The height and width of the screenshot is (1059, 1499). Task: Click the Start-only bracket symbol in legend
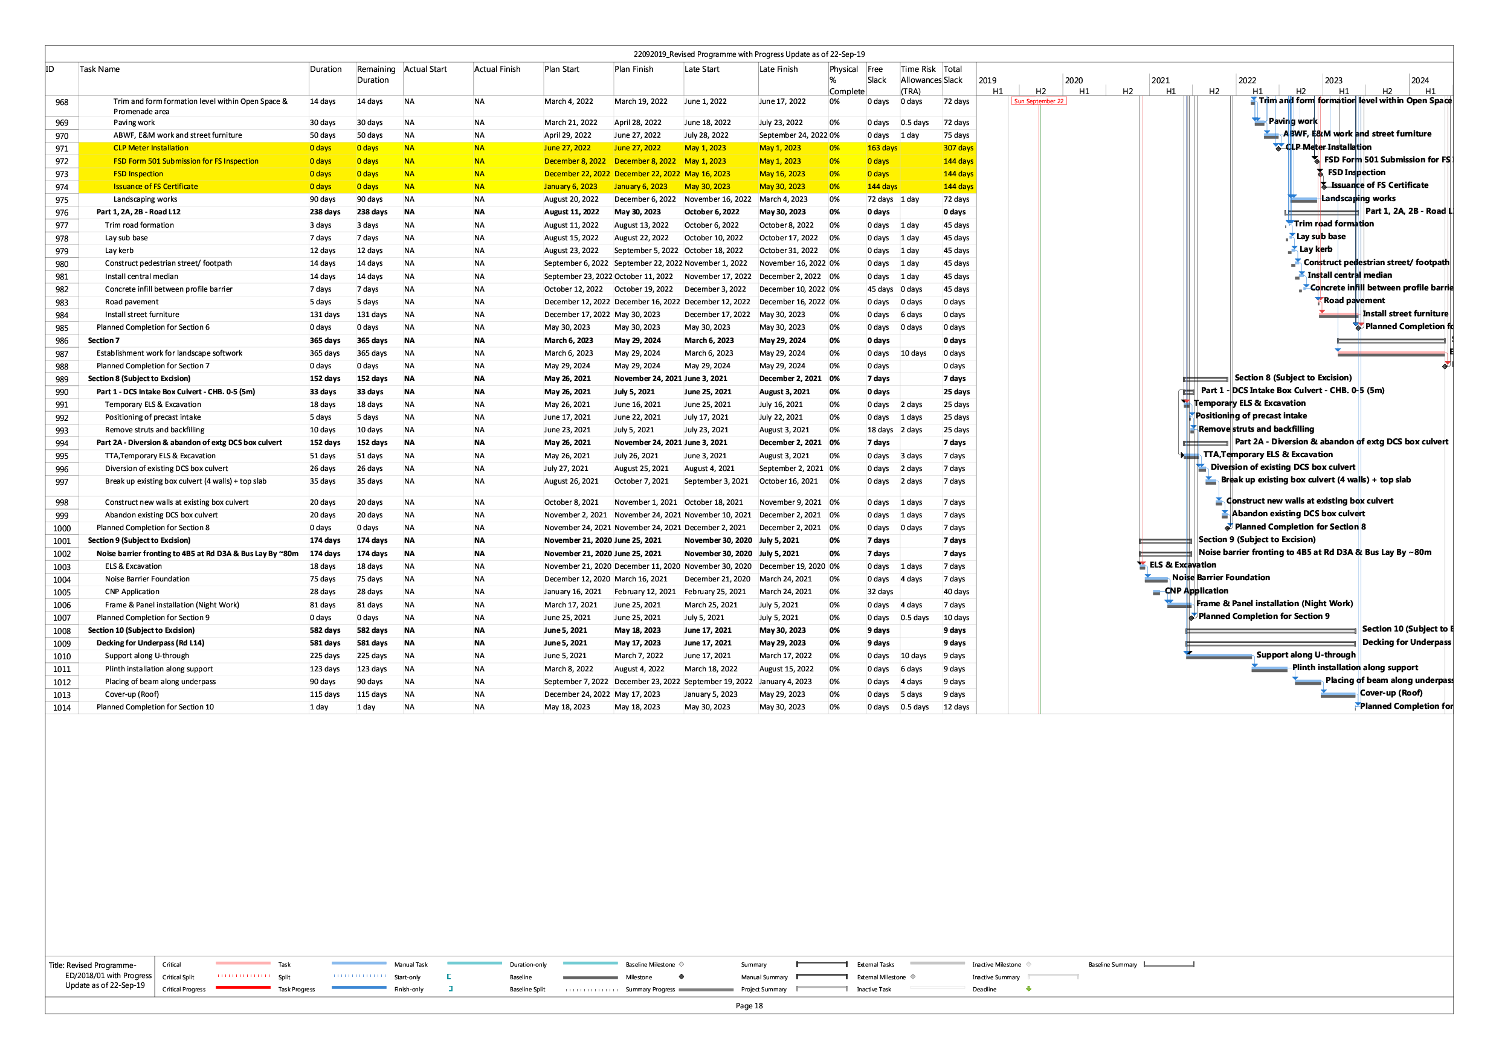[x=449, y=977]
